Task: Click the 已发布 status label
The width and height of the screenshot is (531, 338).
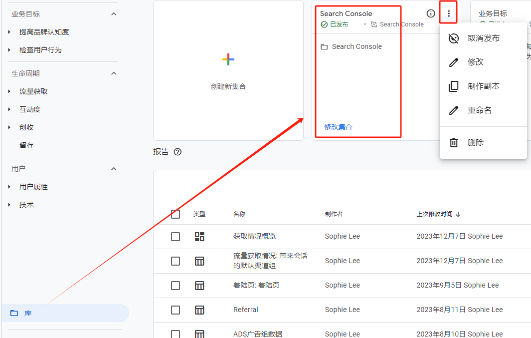Action: pyautogui.click(x=339, y=24)
